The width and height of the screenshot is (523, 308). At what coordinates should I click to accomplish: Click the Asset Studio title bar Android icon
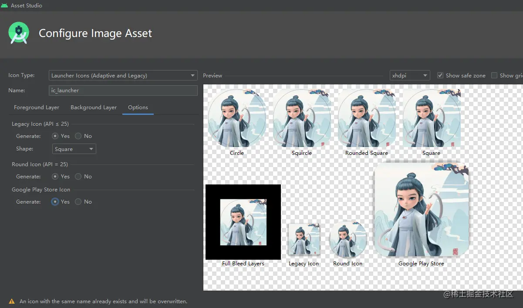[x=4, y=6]
